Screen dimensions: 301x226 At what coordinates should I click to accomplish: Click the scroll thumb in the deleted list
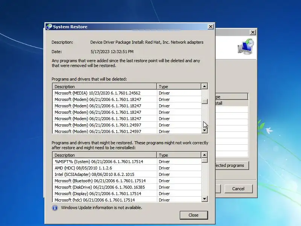coord(204,101)
